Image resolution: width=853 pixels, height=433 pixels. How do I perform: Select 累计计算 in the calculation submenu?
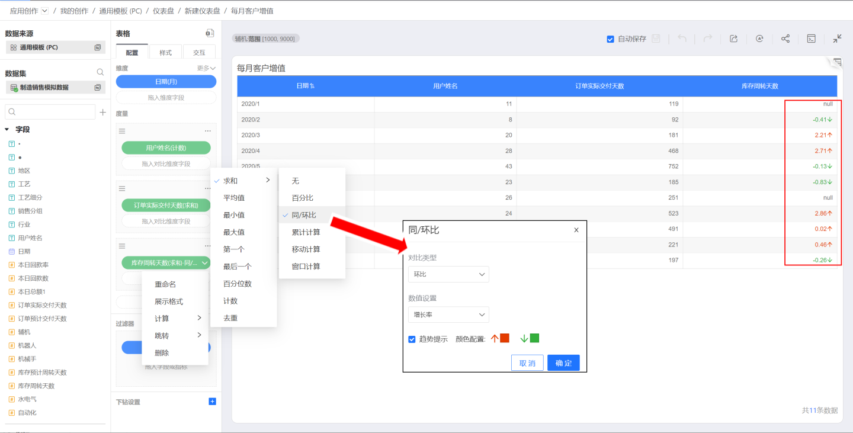point(306,232)
